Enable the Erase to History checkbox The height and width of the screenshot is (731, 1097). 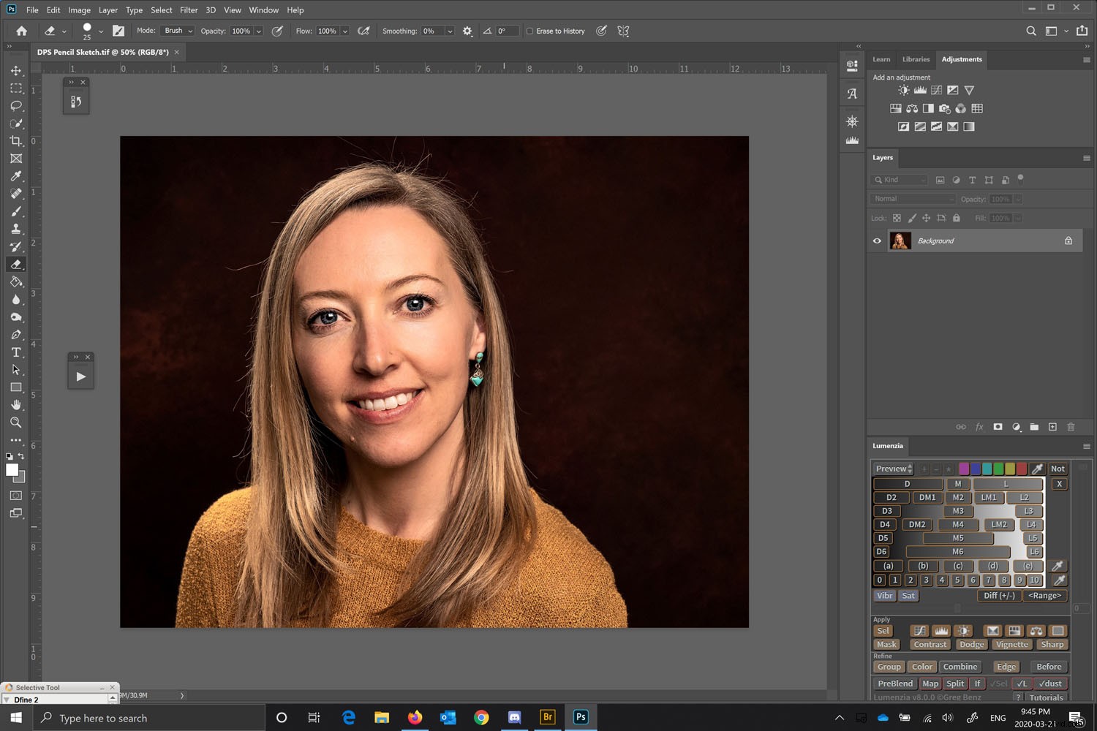529,31
